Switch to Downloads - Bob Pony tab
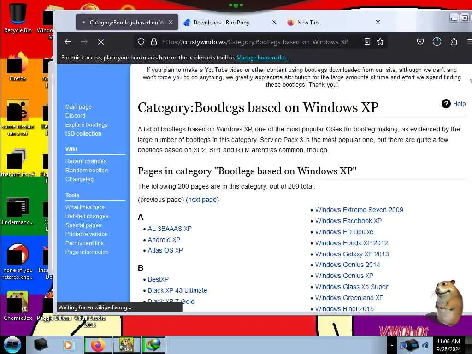Screen dimensions: 472x354 [x=231, y=22]
